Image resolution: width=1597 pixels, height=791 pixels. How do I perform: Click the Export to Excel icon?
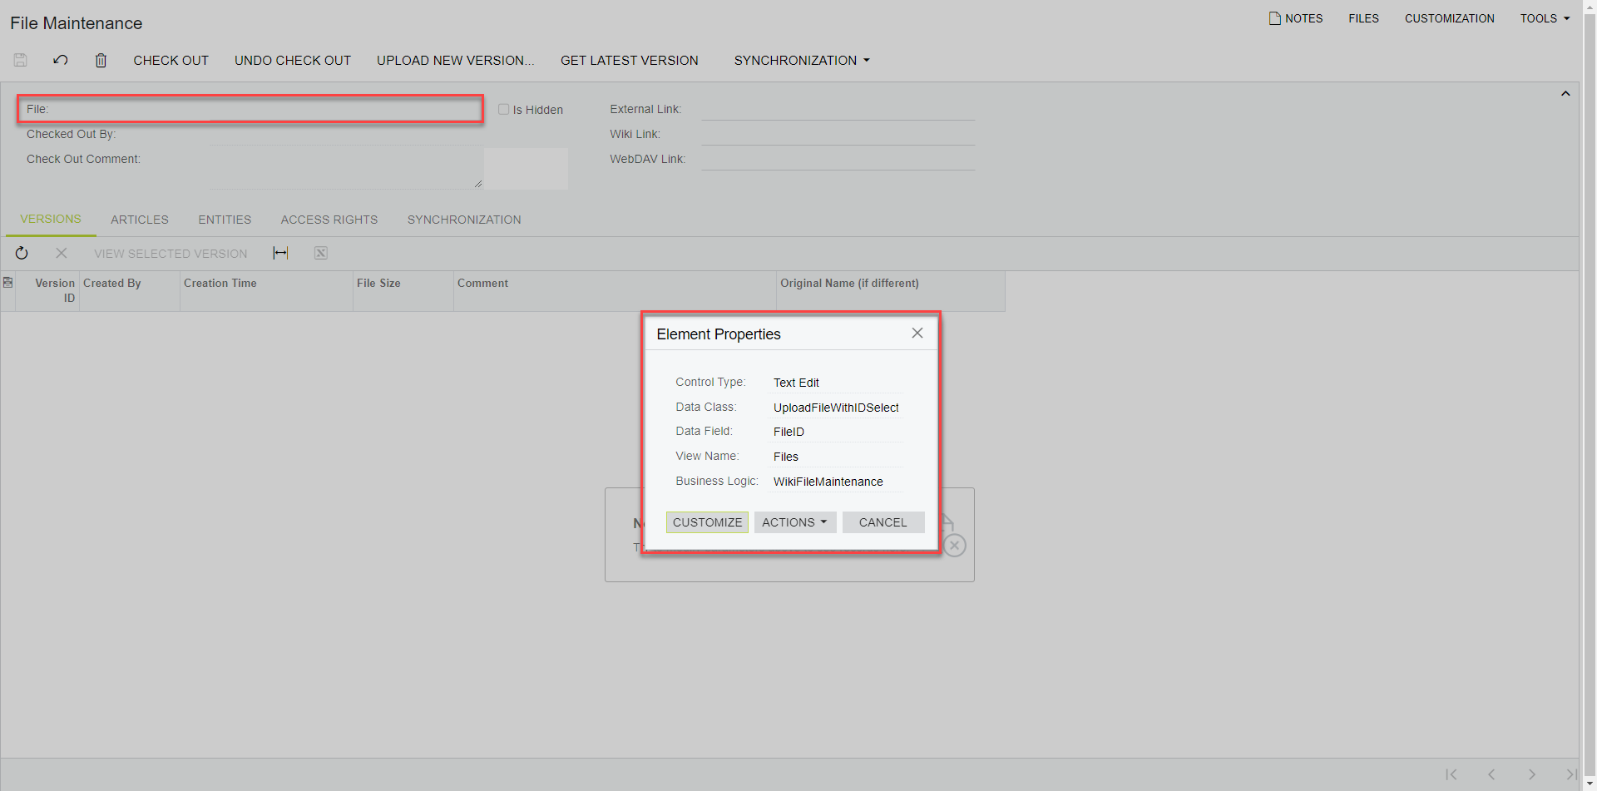(320, 253)
